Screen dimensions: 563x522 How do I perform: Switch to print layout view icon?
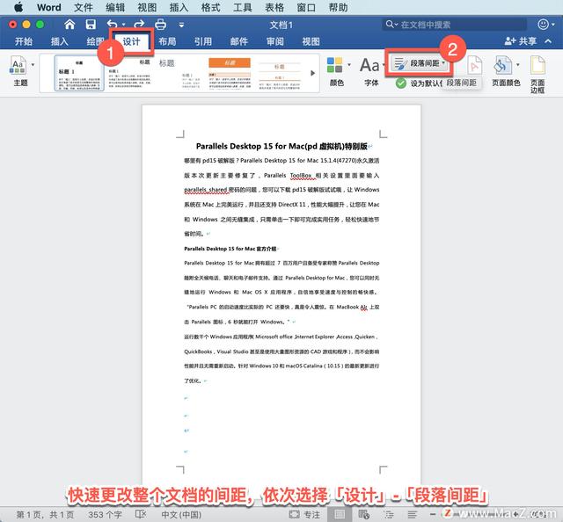[x=340, y=515]
